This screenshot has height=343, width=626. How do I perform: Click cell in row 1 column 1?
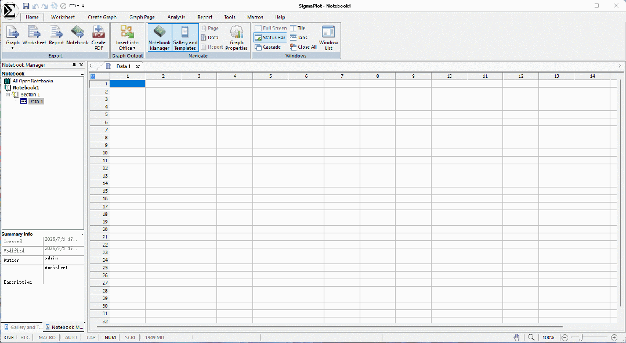coord(128,84)
